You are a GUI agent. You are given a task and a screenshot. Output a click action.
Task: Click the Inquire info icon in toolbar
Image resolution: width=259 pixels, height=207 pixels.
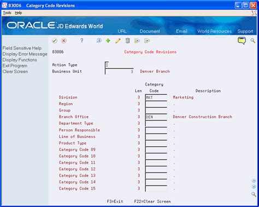click(x=99, y=41)
